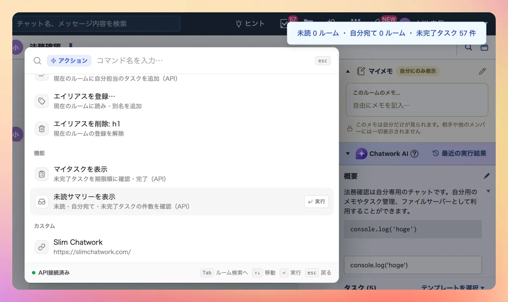
Task: Click the trash icon beside エイリアスを削除
Action: 42,129
